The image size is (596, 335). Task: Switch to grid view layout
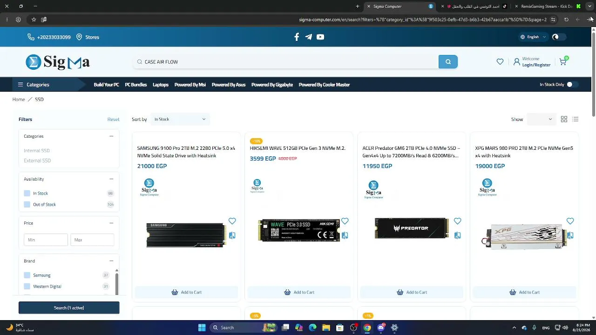(564, 120)
